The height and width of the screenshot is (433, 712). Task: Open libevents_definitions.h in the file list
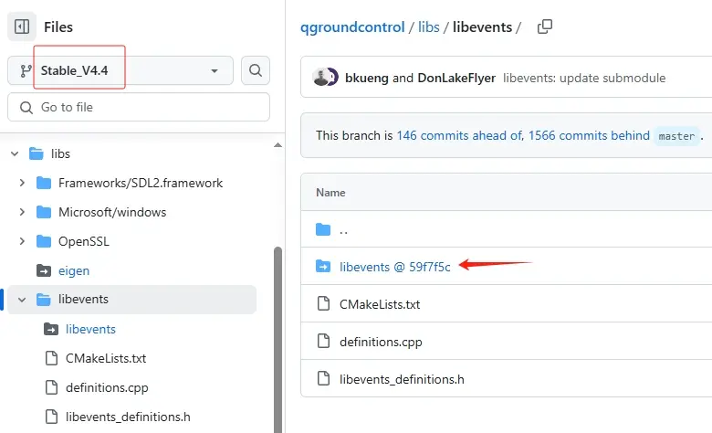point(402,379)
